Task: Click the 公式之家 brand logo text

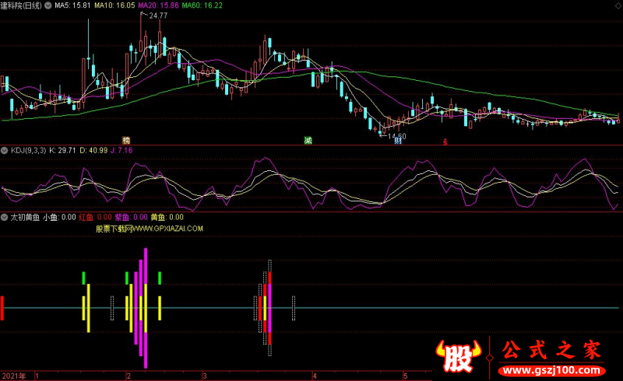Action: click(551, 350)
